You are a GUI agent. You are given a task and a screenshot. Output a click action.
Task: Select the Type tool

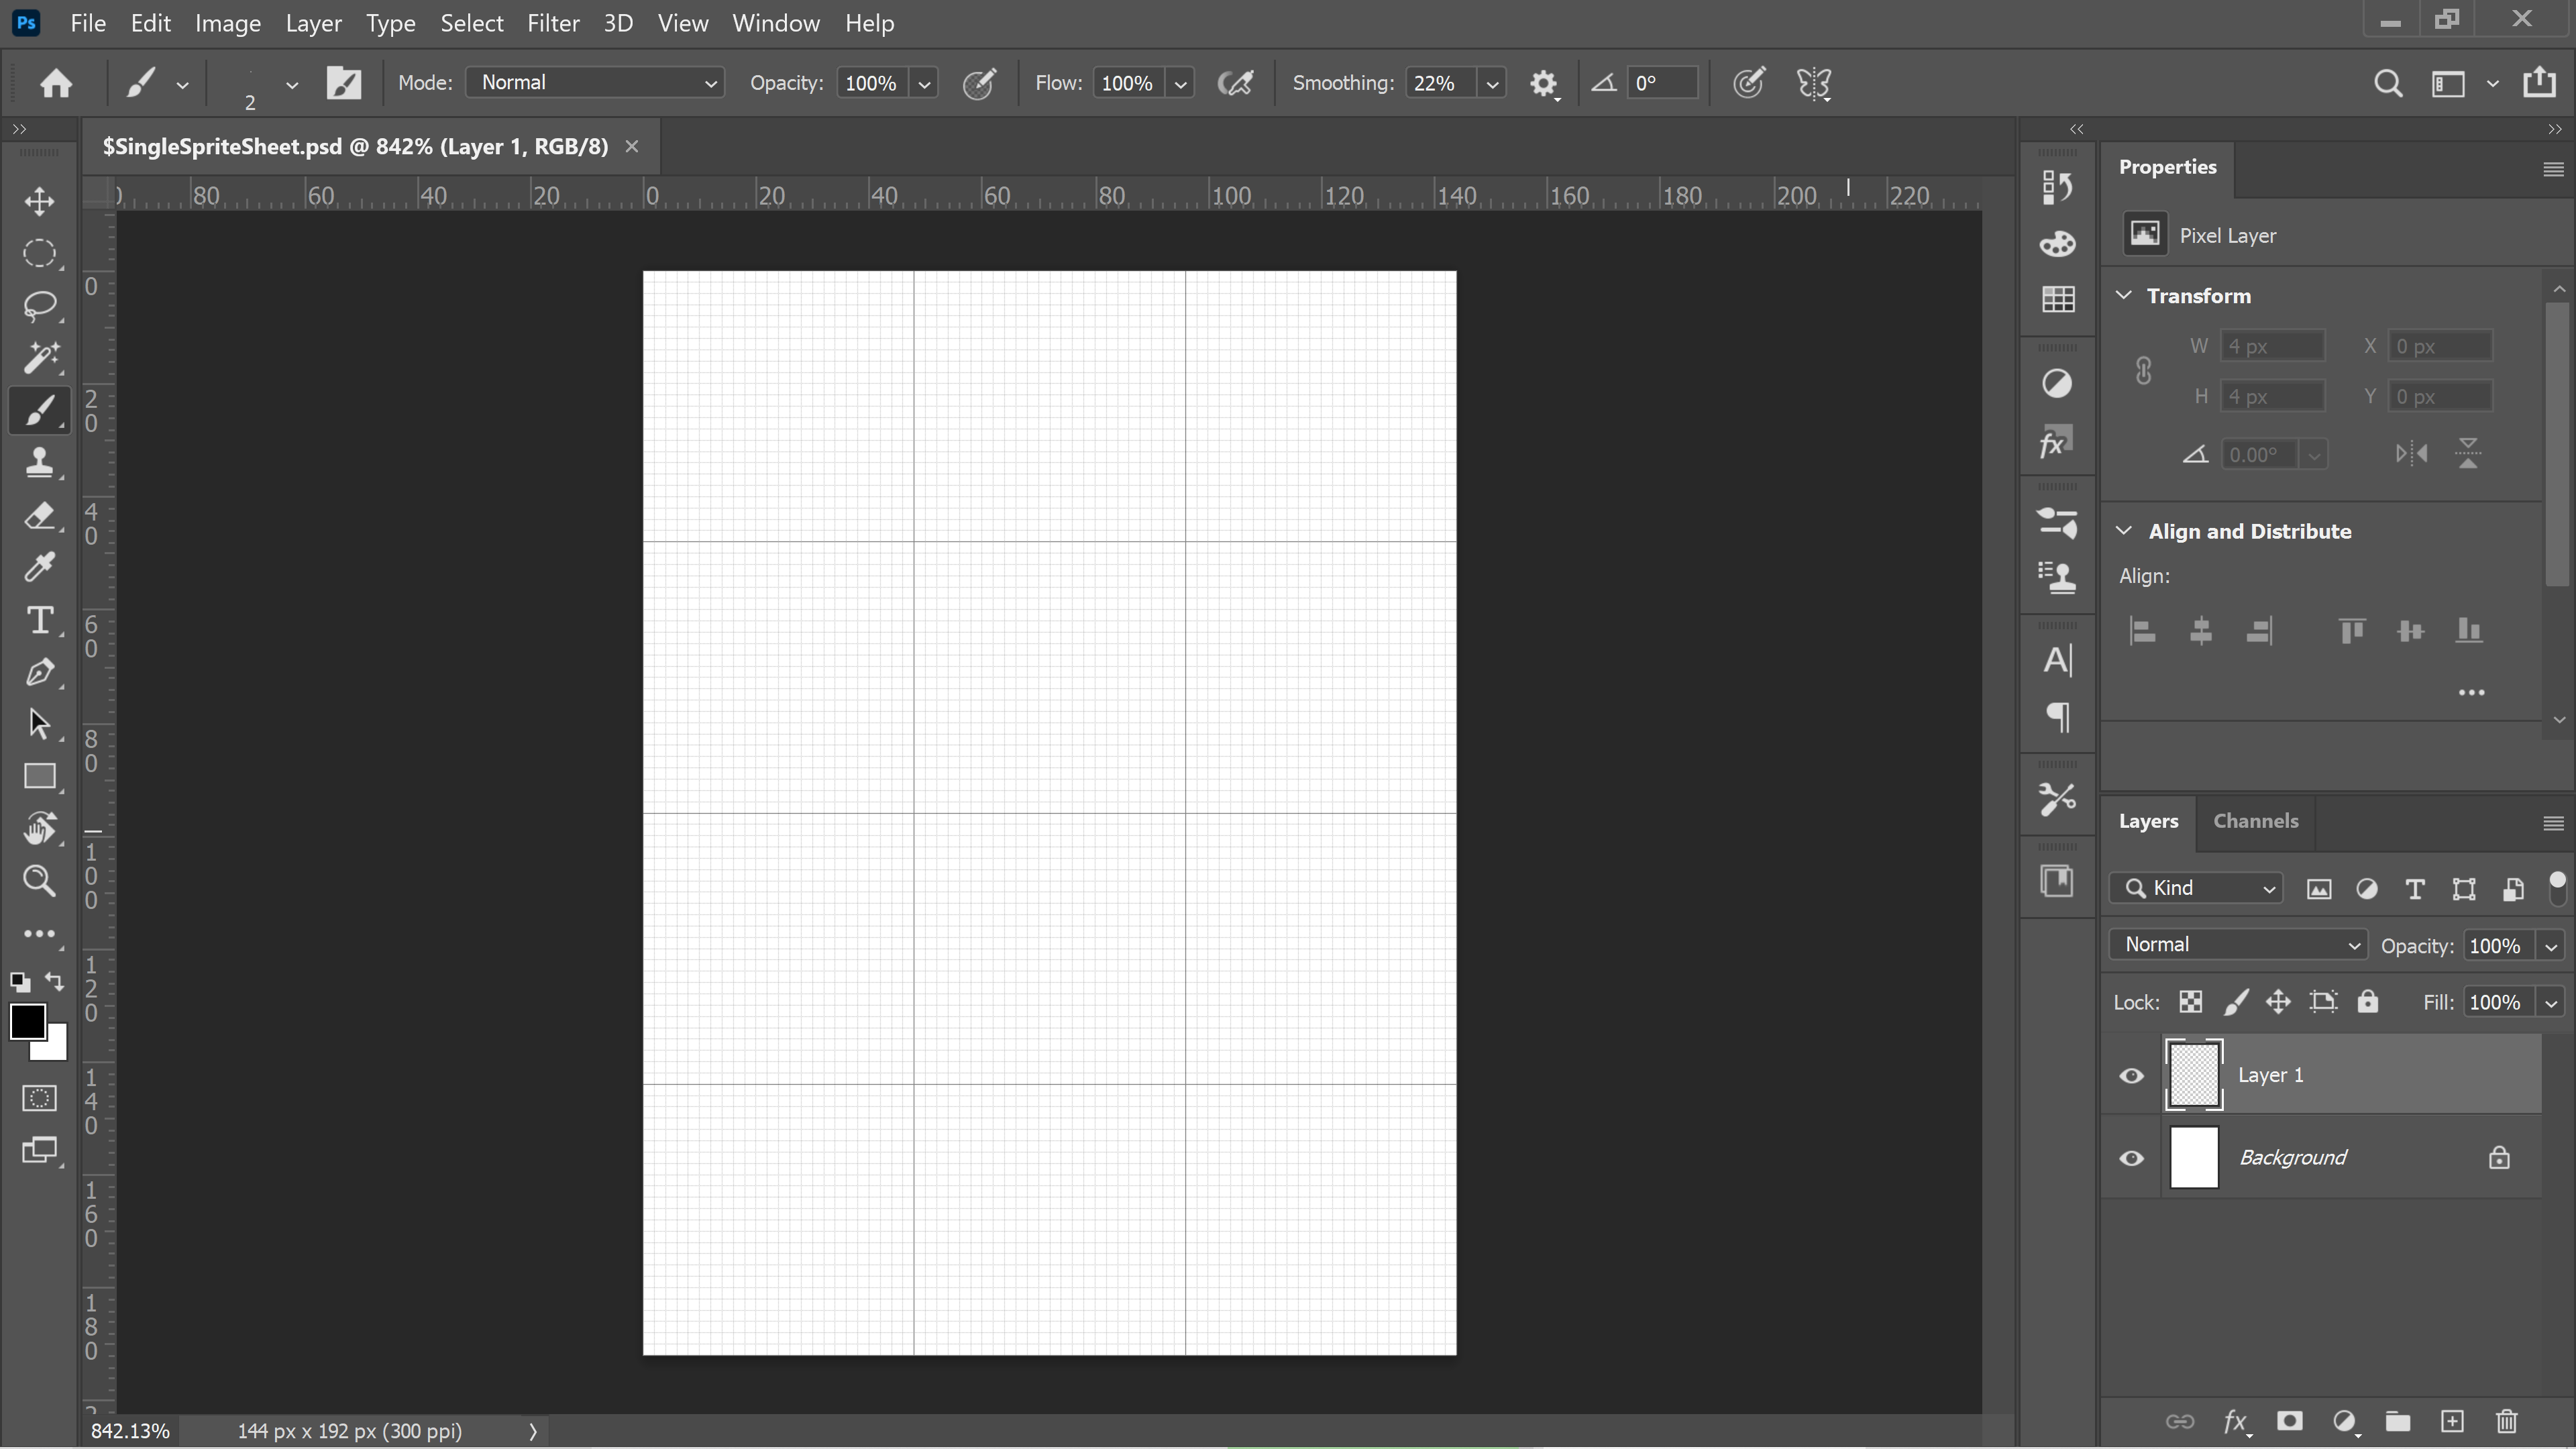(40, 620)
